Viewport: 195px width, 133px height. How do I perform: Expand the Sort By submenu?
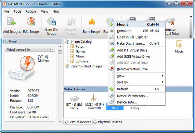pos(137,82)
